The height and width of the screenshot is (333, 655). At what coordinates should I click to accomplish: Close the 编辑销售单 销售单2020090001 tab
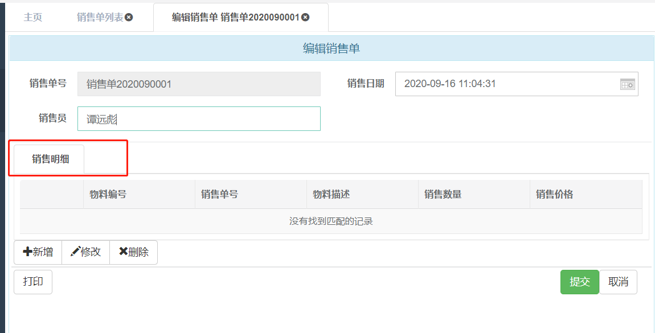306,17
